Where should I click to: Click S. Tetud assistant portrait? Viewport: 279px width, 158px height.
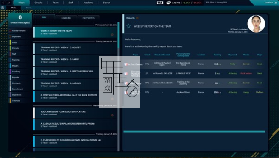(x=256, y=24)
